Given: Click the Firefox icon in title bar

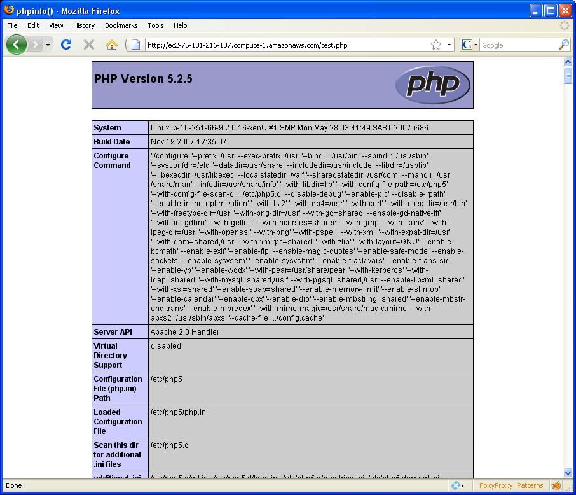Looking at the screenshot, I should pyautogui.click(x=9, y=10).
